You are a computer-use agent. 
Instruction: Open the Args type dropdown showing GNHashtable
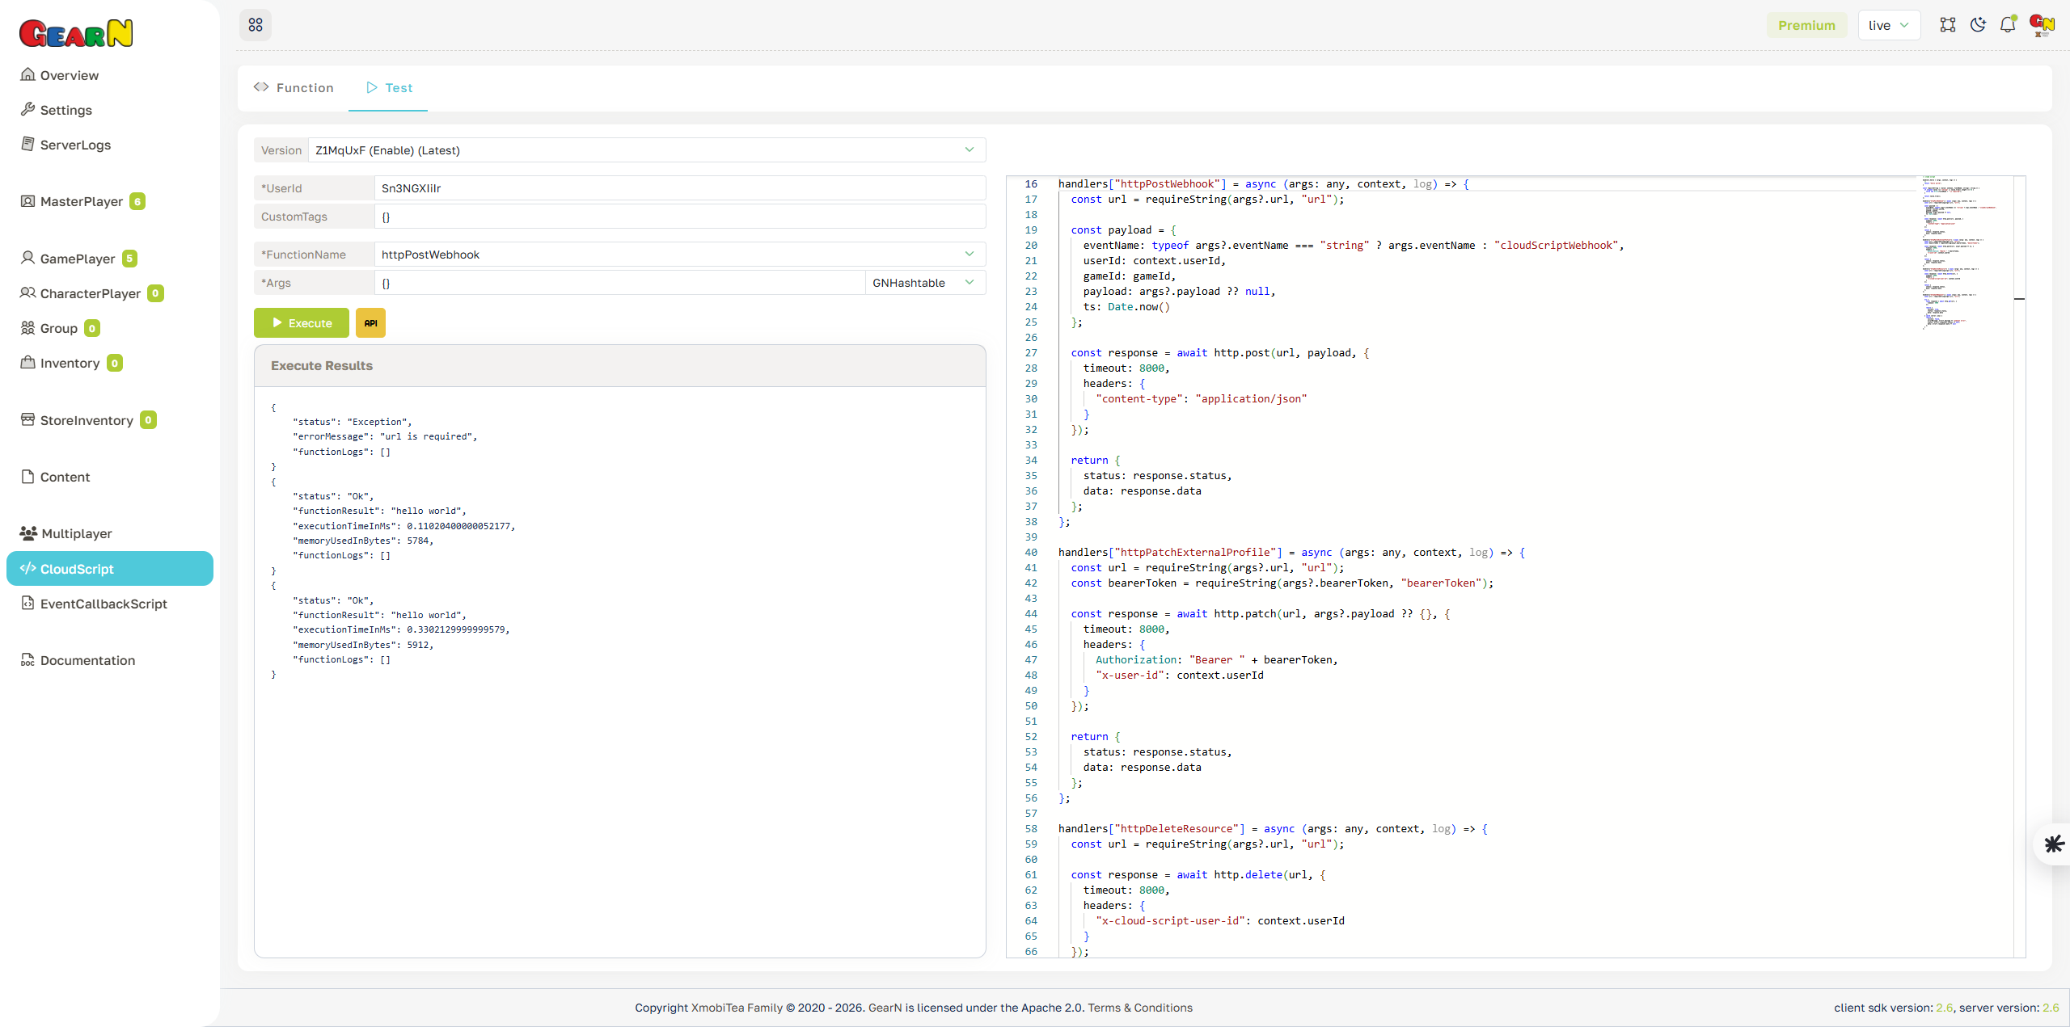click(923, 283)
